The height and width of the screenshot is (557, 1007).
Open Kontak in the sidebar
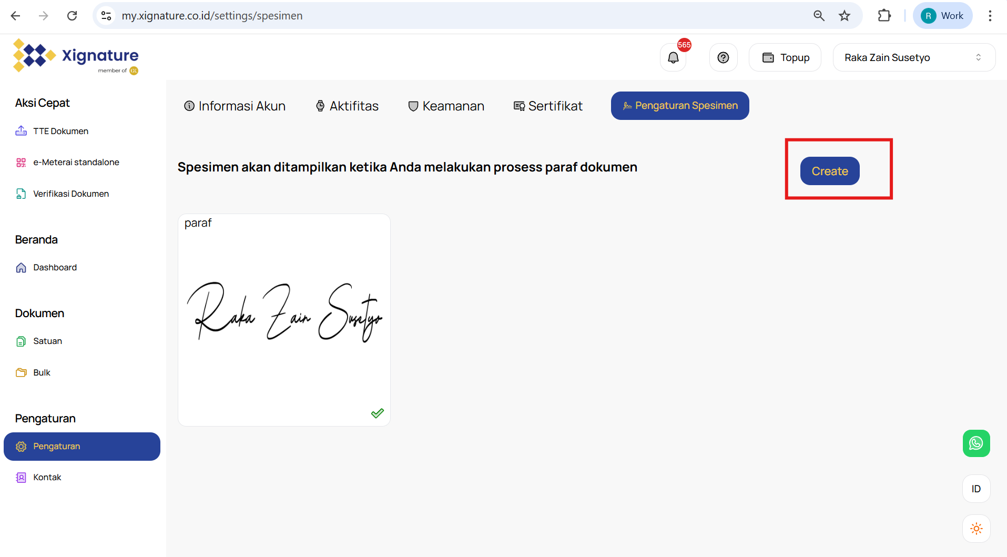point(47,478)
